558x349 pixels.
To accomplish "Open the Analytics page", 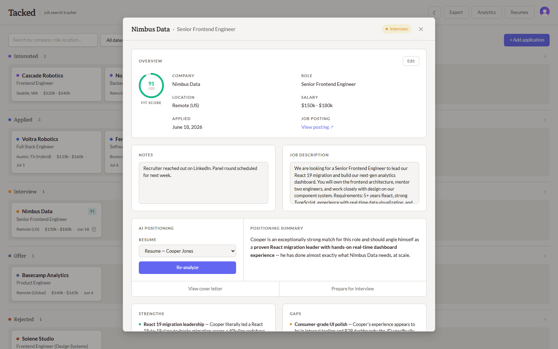I will pyautogui.click(x=487, y=13).
